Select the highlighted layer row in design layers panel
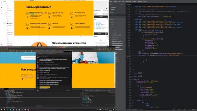197x111 pixels. point(8,23)
